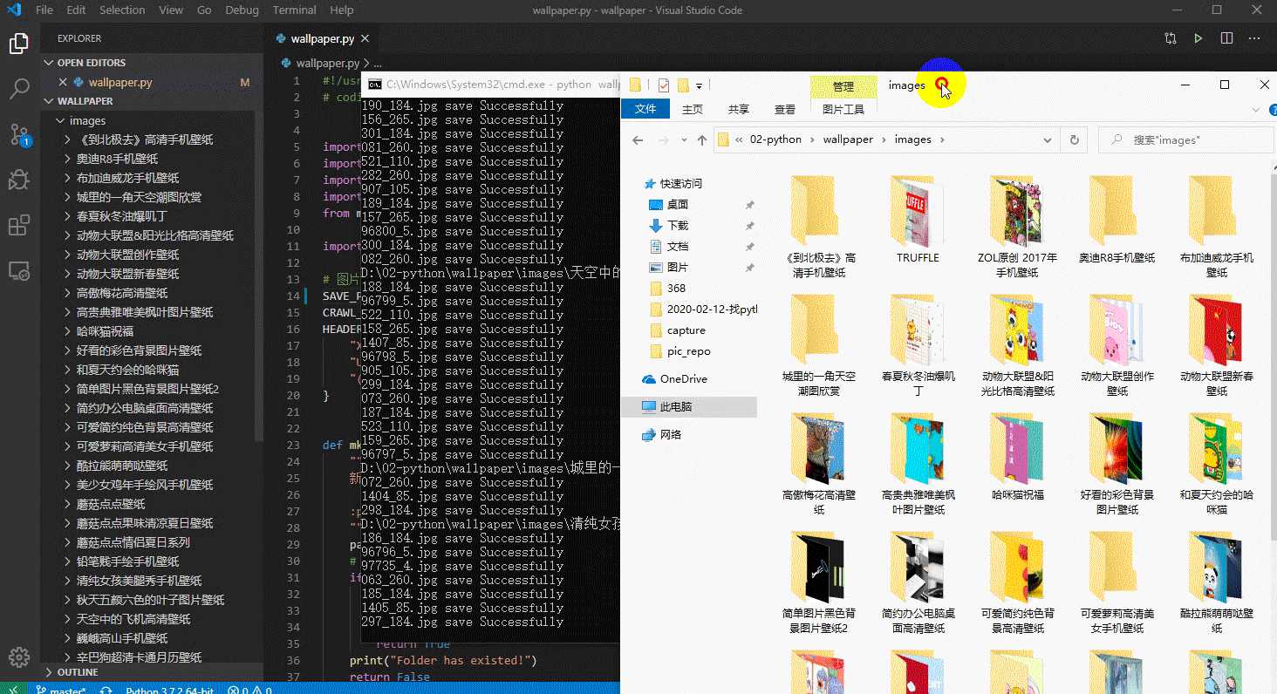The height and width of the screenshot is (694, 1277).
Task: Open the Selection menu in VS Code
Action: click(x=122, y=10)
